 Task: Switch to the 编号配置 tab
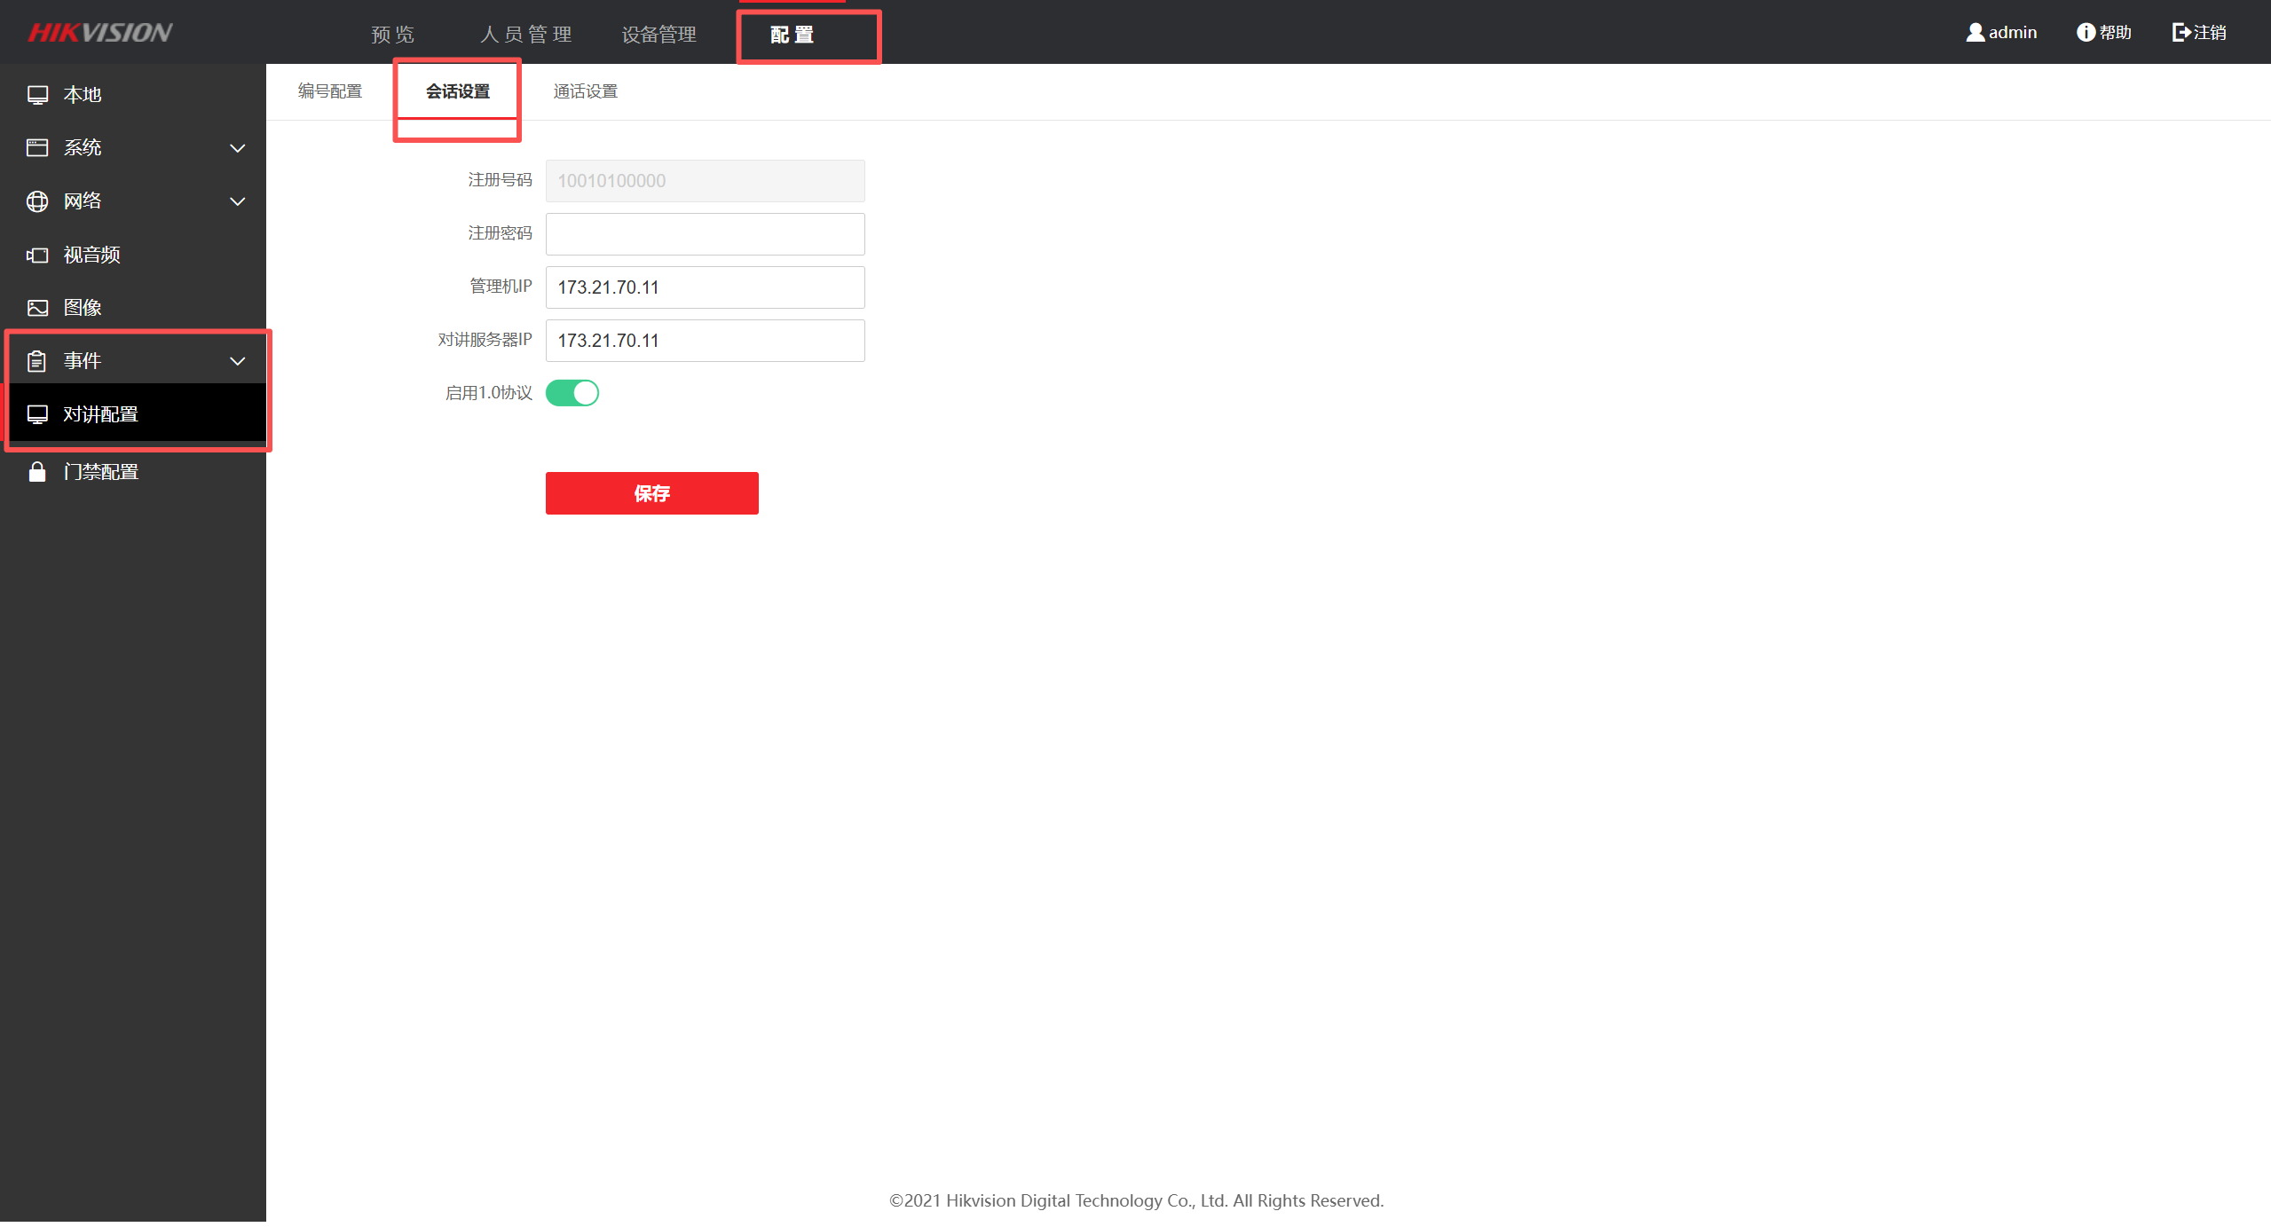point(330,91)
